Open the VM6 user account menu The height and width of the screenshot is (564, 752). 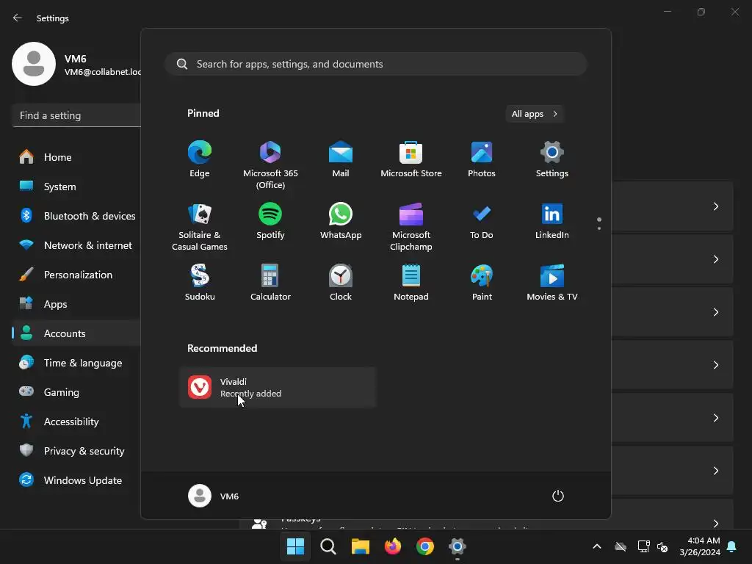coord(214,496)
